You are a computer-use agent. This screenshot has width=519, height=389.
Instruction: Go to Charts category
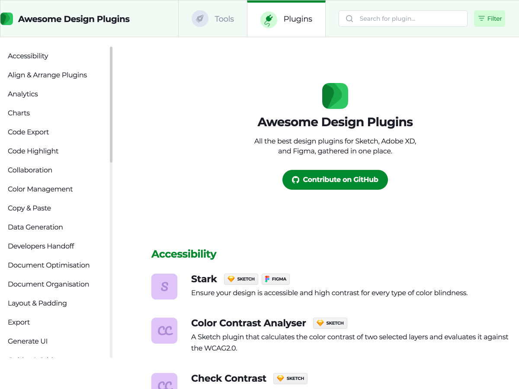[x=19, y=113]
